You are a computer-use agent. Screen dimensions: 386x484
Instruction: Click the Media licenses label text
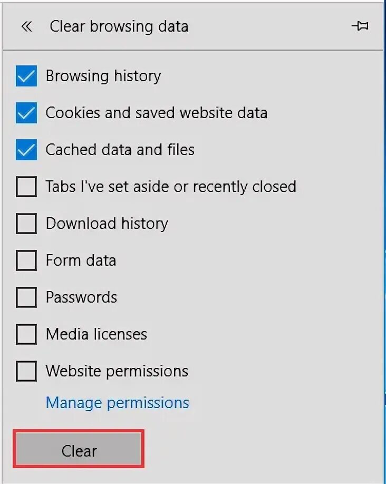pyautogui.click(x=96, y=334)
